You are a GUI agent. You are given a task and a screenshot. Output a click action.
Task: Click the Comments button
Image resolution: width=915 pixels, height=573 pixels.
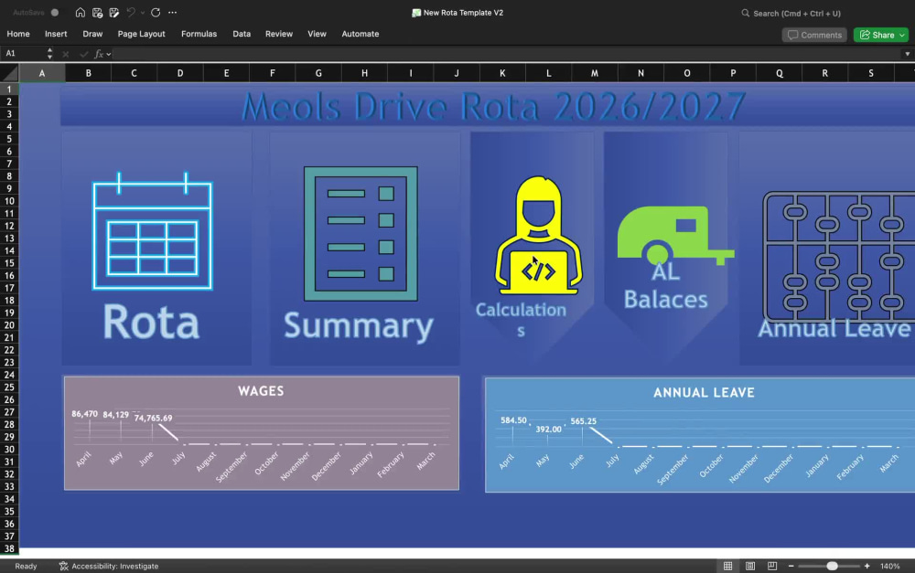tap(814, 35)
